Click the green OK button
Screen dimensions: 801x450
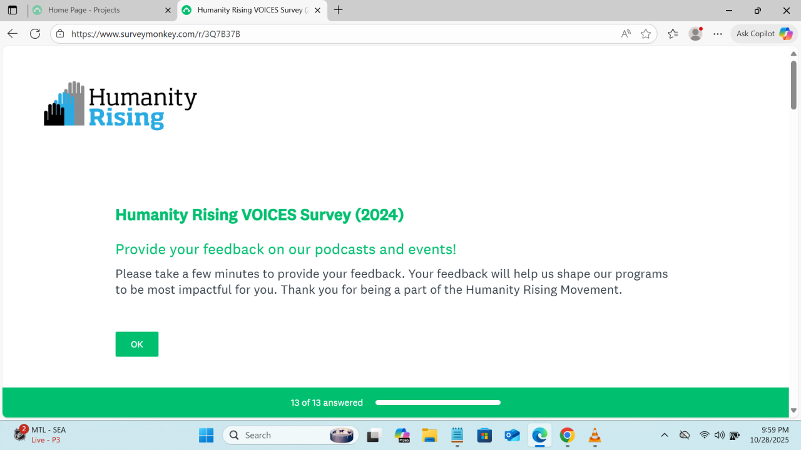click(137, 344)
